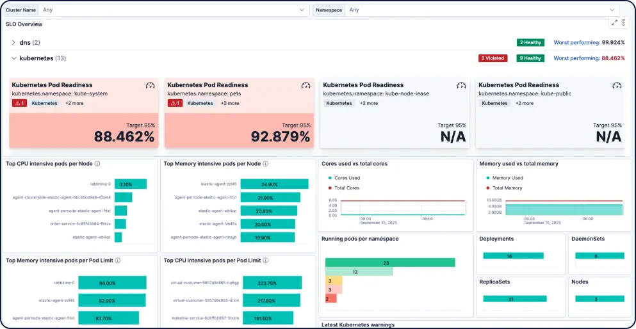Click info icon beside Top Memory pods per Node
Image resolution: width=636 pixels, height=329 pixels.
coord(265,164)
